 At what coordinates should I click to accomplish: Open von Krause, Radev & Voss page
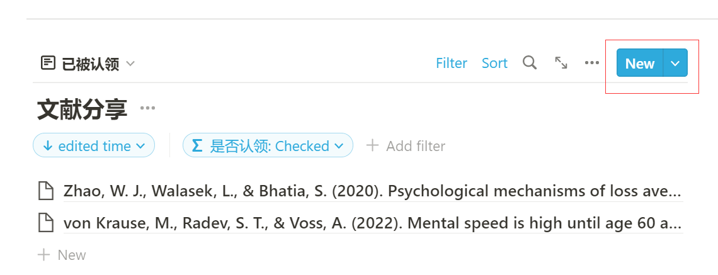[372, 223]
